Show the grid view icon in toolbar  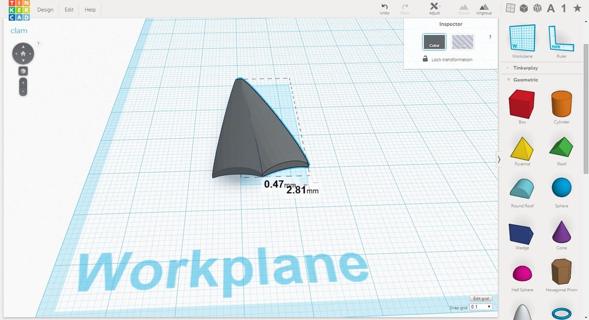click(510, 8)
